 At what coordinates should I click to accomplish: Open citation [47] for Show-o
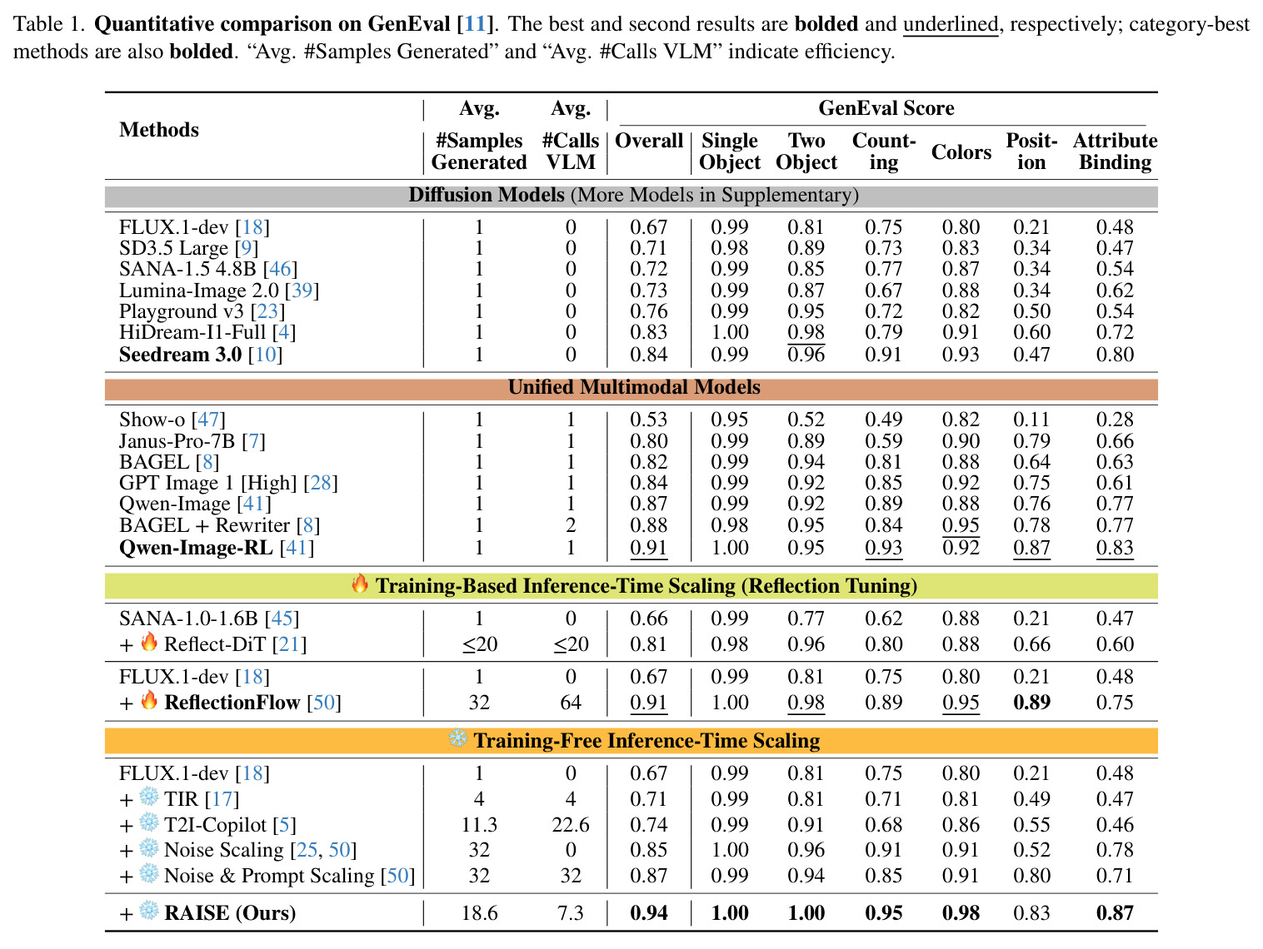click(x=208, y=420)
